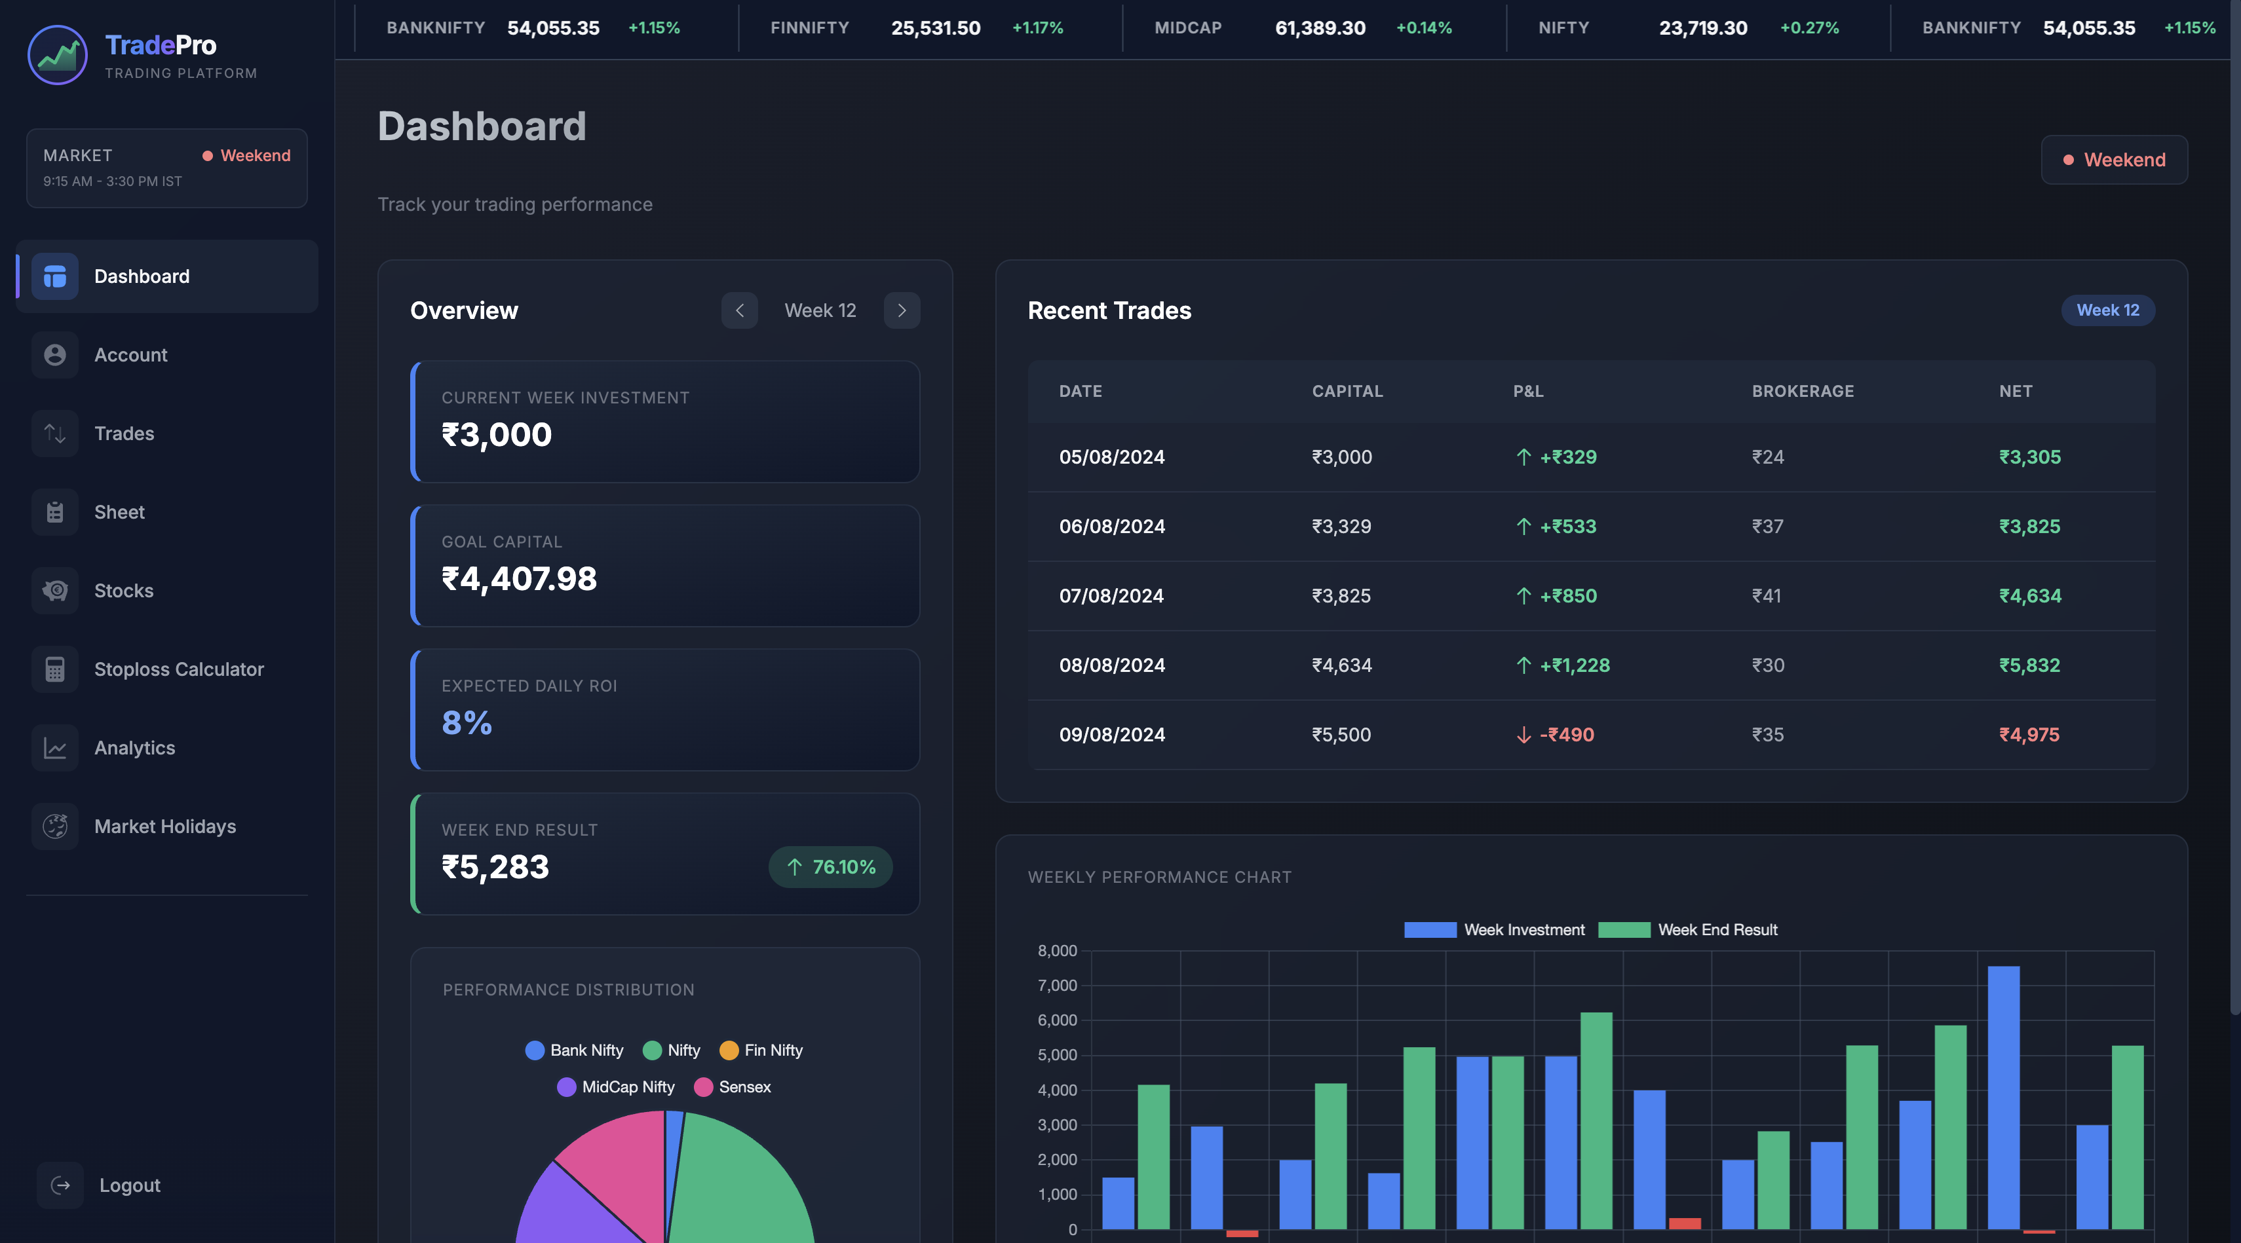View the Market Holidays page
2241x1243 pixels.
tap(167, 826)
